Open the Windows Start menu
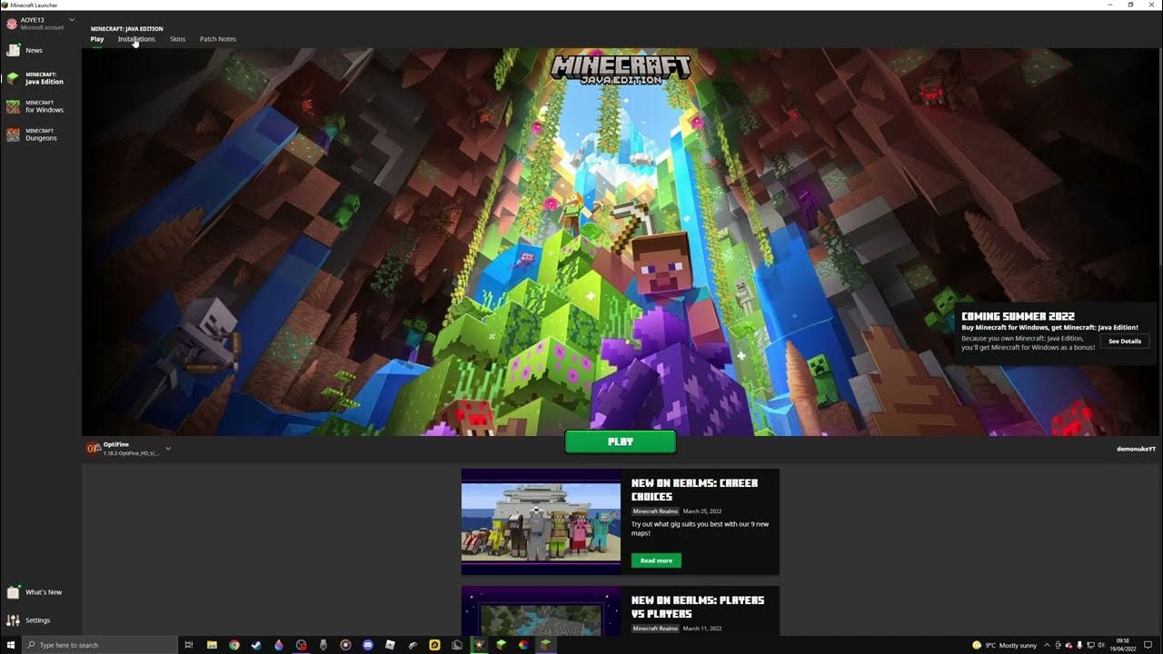1163x654 pixels. tap(11, 645)
